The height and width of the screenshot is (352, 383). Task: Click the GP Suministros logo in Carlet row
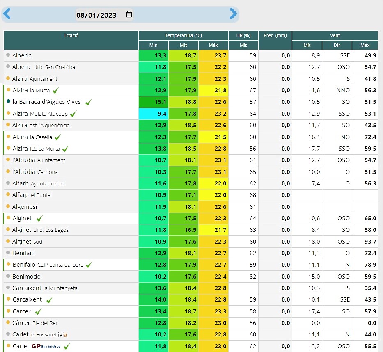pos(46,346)
